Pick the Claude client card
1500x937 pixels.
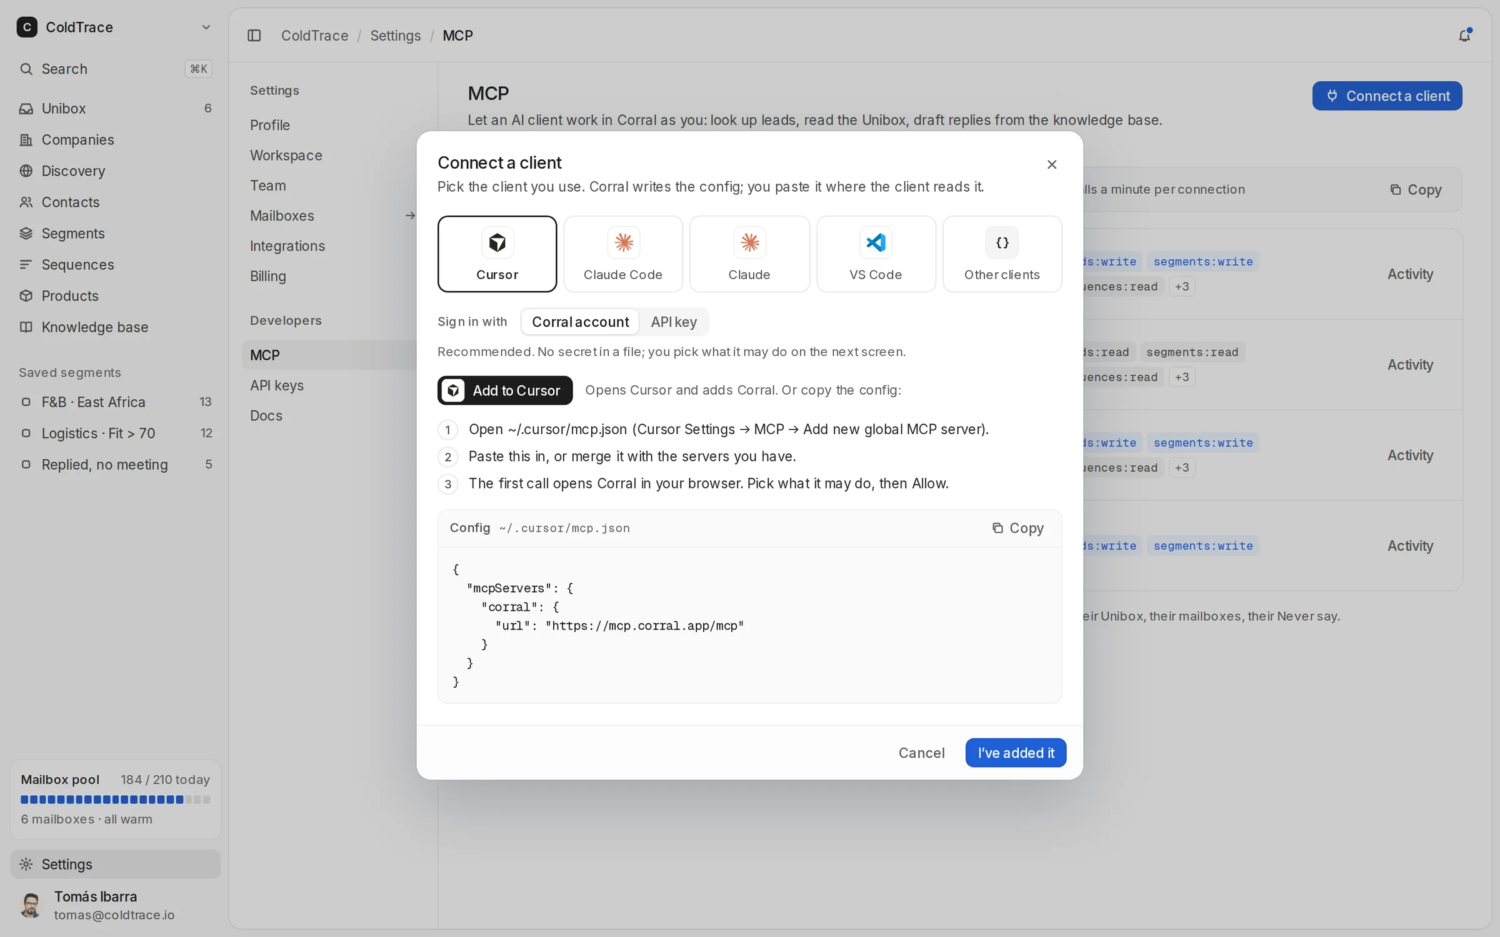749,254
